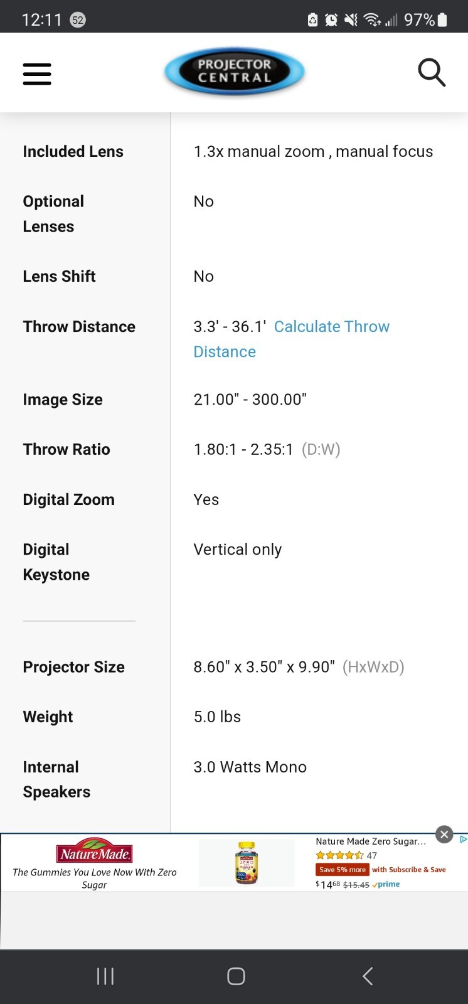
Task: Tap the Android recent apps button
Action: pos(105,976)
